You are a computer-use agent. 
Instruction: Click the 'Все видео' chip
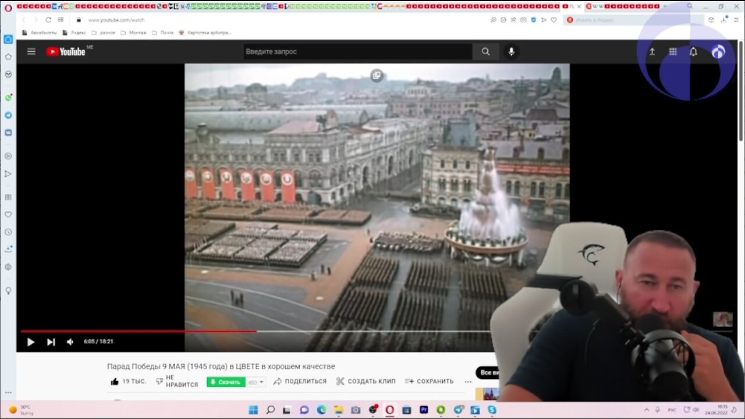coord(488,372)
